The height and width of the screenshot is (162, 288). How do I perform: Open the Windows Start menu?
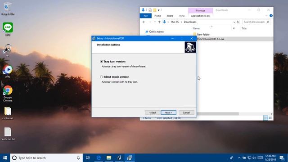click(5, 158)
